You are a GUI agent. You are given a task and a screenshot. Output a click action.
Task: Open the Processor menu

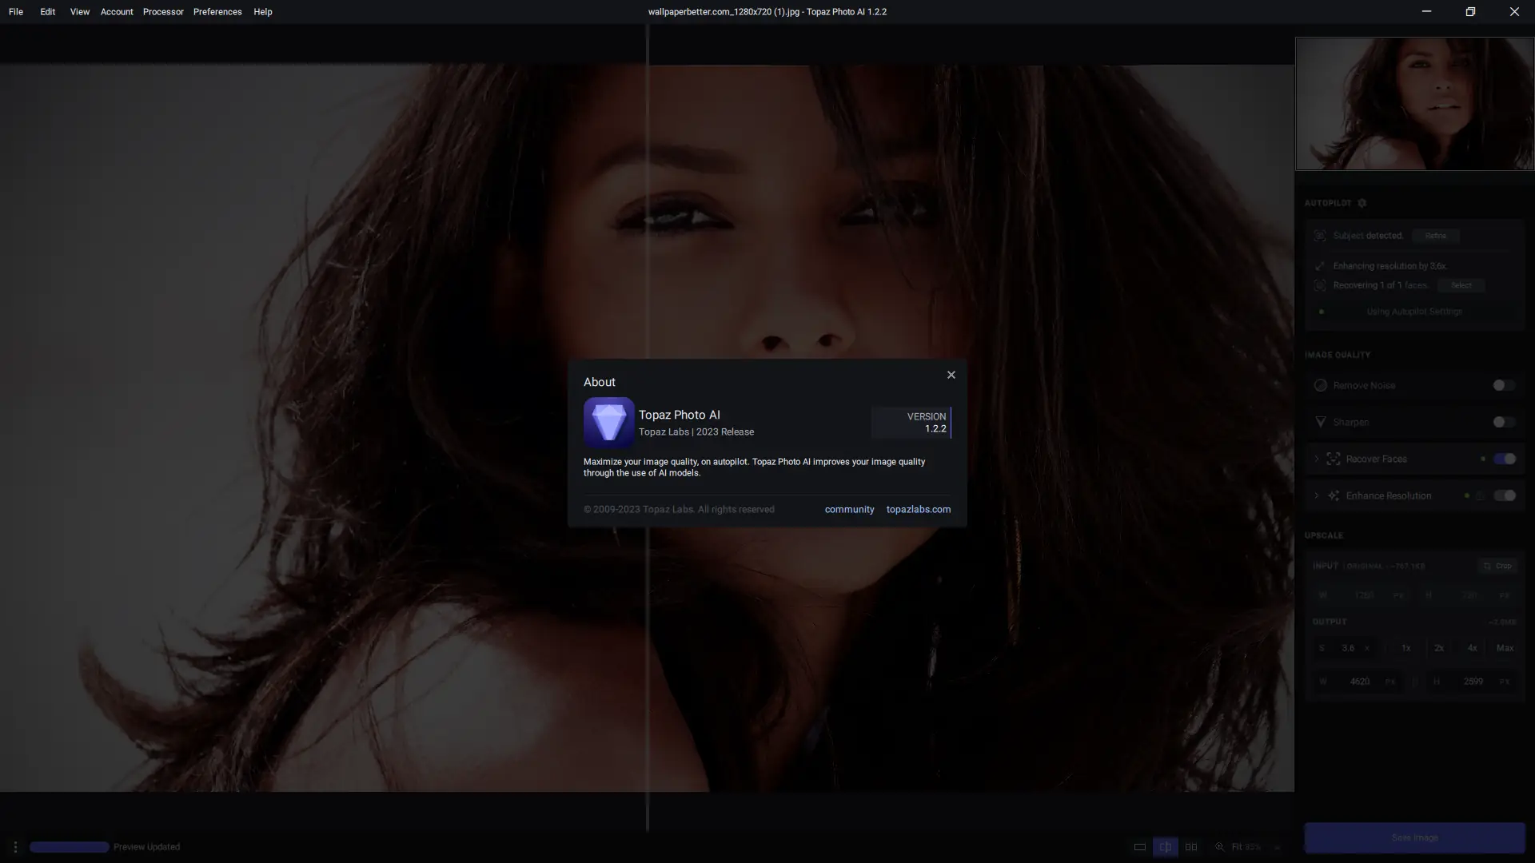[163, 12]
